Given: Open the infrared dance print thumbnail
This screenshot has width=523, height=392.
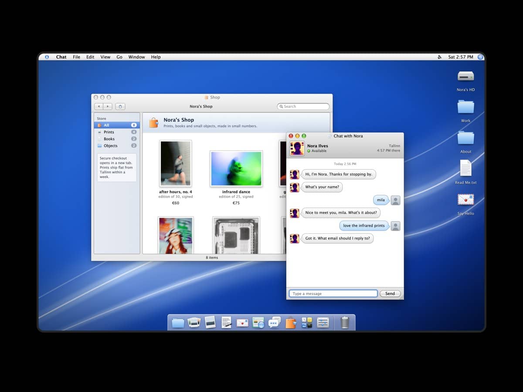Looking at the screenshot, I should (236, 169).
